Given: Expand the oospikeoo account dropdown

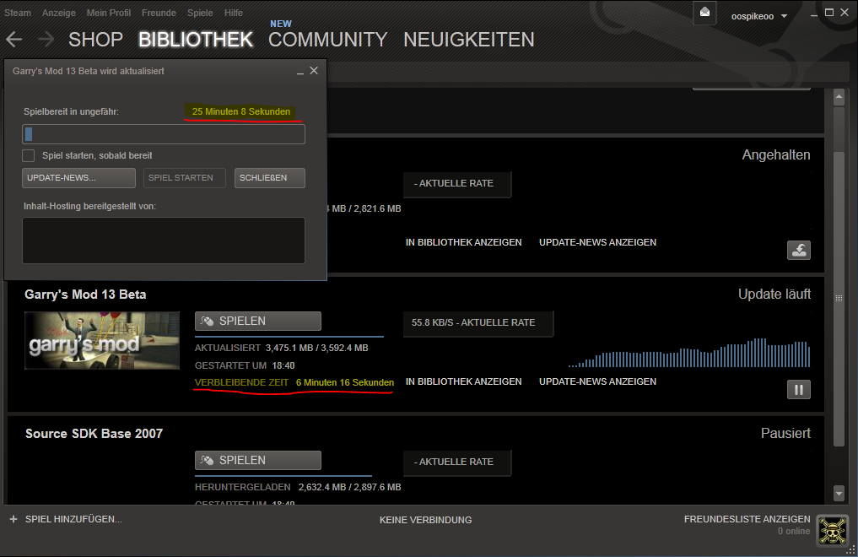Looking at the screenshot, I should (x=784, y=16).
